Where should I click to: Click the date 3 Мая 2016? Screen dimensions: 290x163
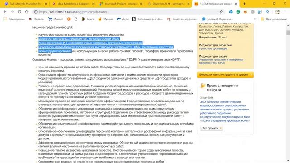[207, 98]
